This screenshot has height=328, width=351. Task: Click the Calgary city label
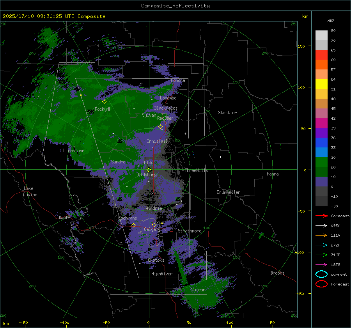pyautogui.click(x=152, y=229)
